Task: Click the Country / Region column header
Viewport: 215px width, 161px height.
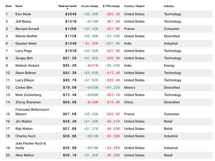Action: [134, 6]
